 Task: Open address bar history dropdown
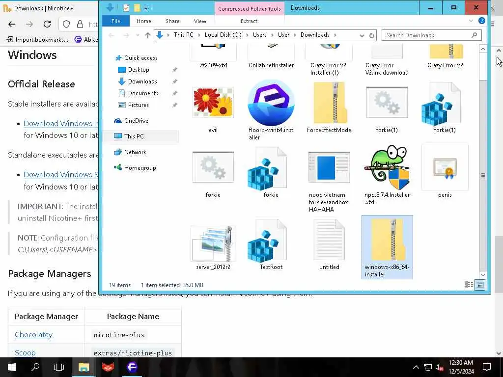point(362,35)
